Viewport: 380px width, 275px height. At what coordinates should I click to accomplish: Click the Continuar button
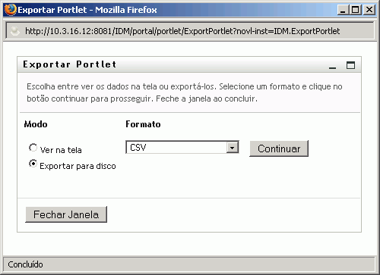pos(279,148)
